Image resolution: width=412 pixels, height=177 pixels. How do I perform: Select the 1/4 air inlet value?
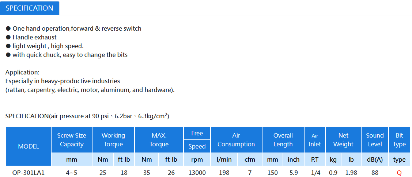(x=315, y=173)
